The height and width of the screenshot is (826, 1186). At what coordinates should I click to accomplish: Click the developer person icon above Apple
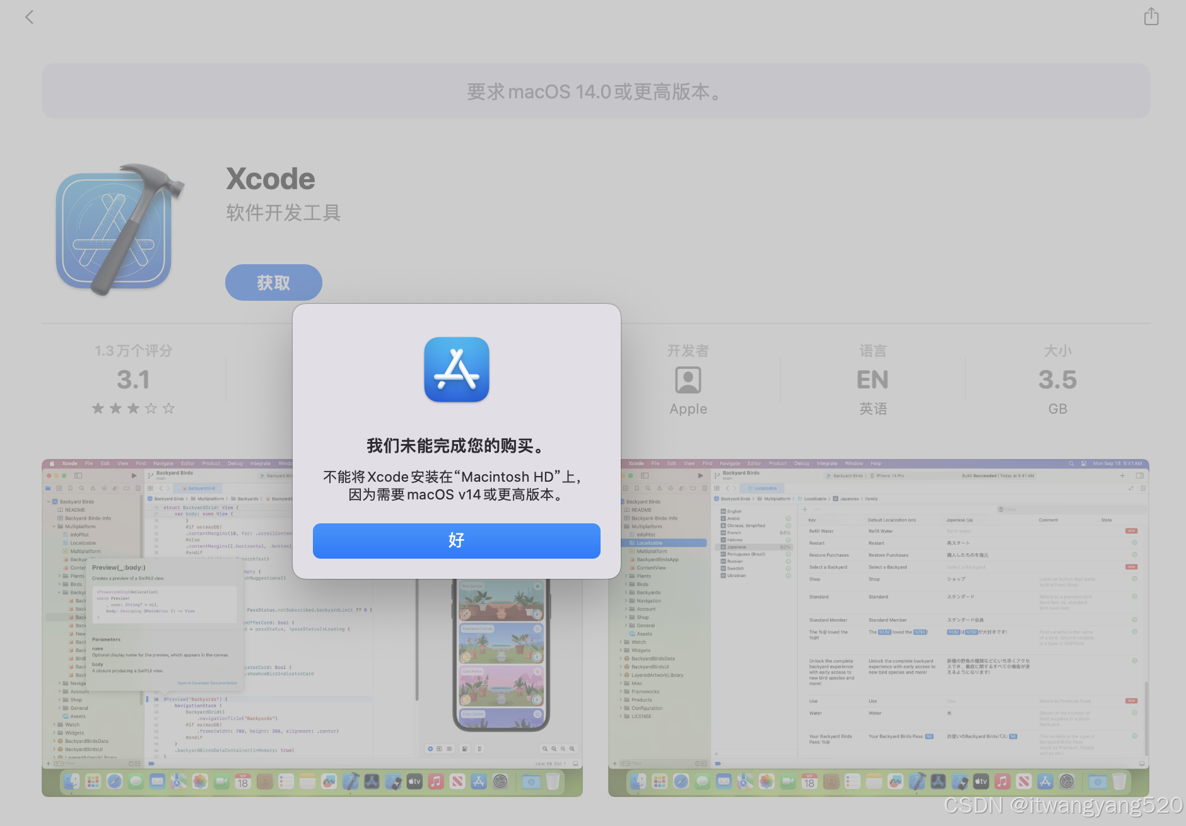click(x=688, y=380)
